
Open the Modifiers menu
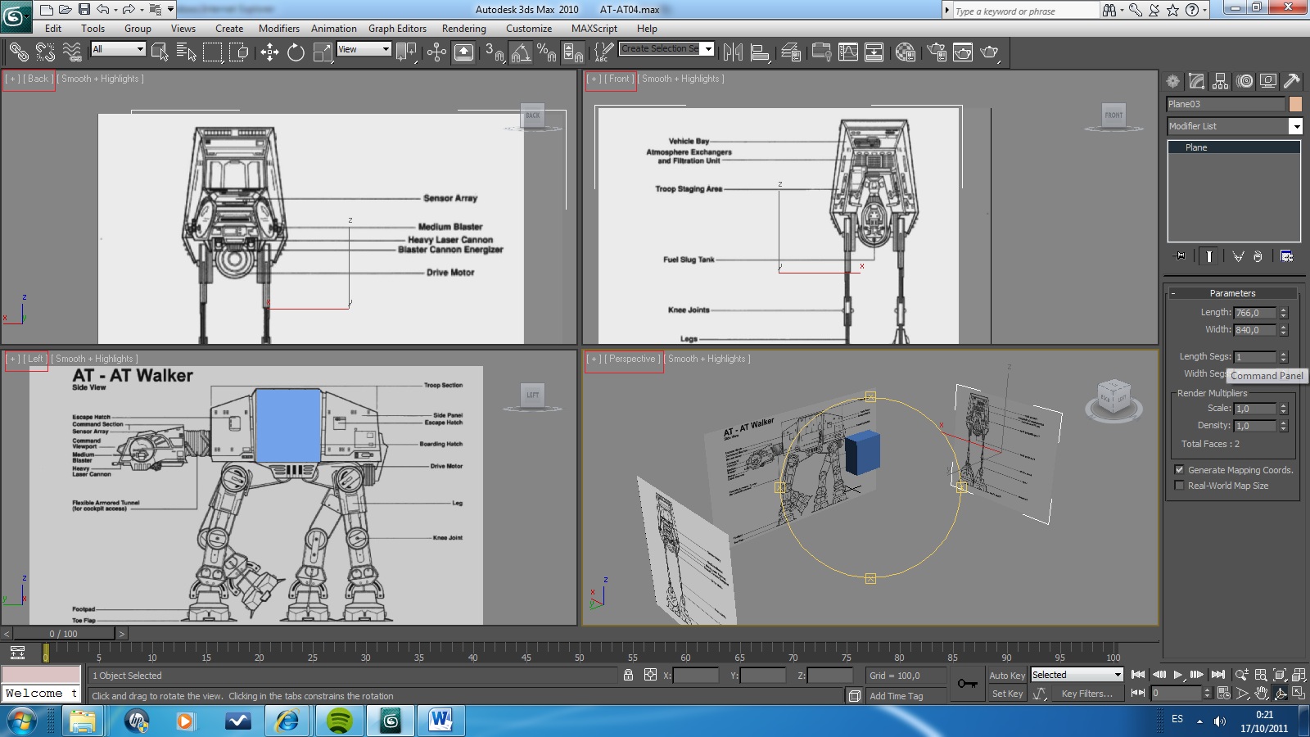279,28
